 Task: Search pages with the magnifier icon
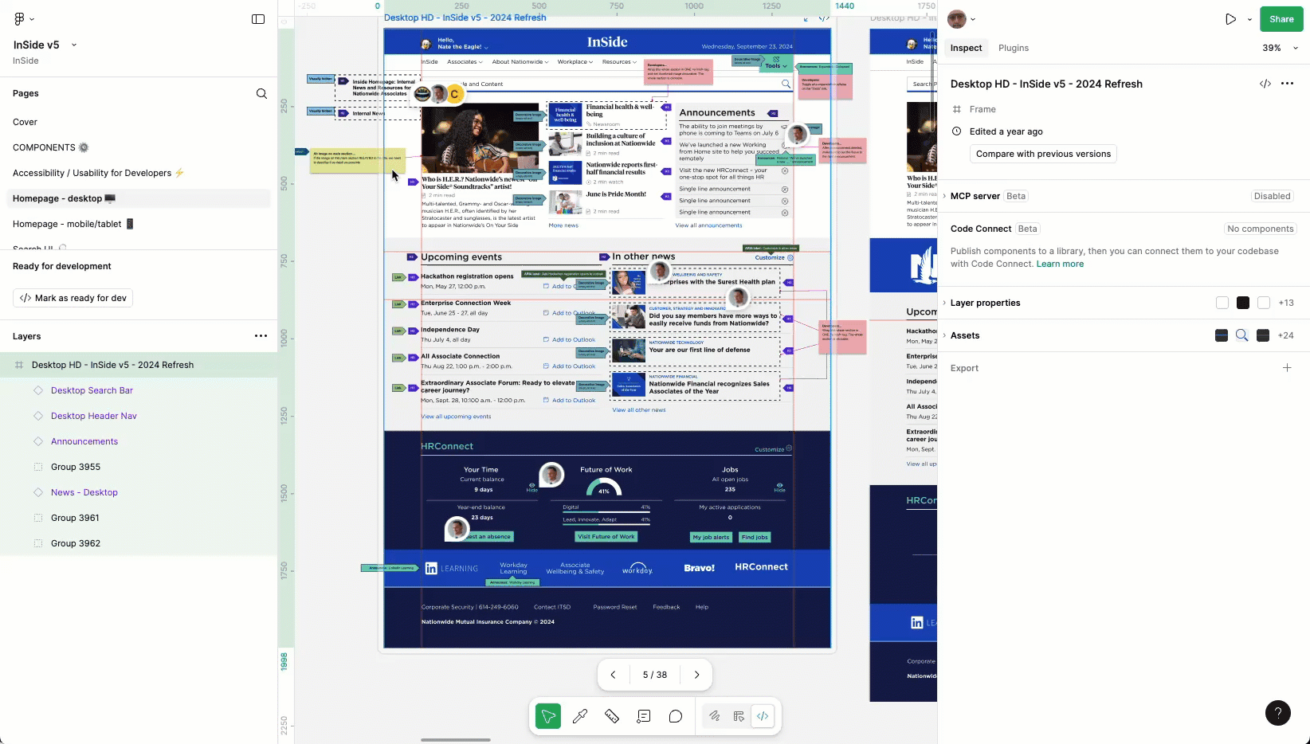[x=261, y=93]
